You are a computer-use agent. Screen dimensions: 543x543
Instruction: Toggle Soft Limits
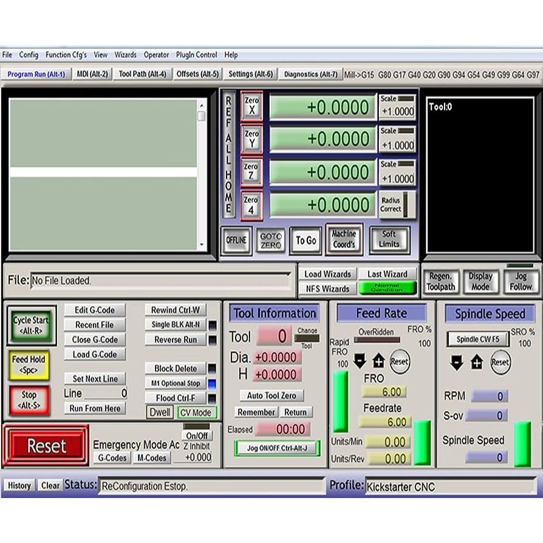click(x=389, y=239)
